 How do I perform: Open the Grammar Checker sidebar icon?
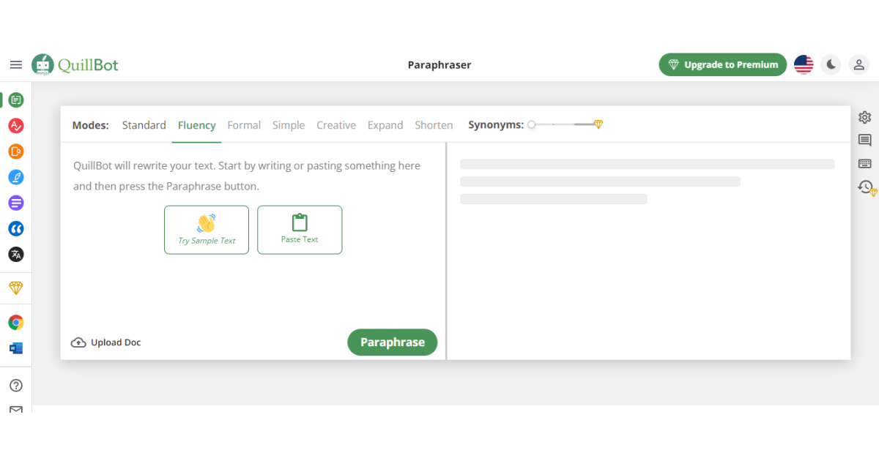tap(16, 126)
